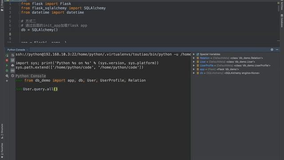This screenshot has height=160, width=284.
Task: Click the ssh://python@192.168.10.3 interpreter path
Action: (103, 54)
